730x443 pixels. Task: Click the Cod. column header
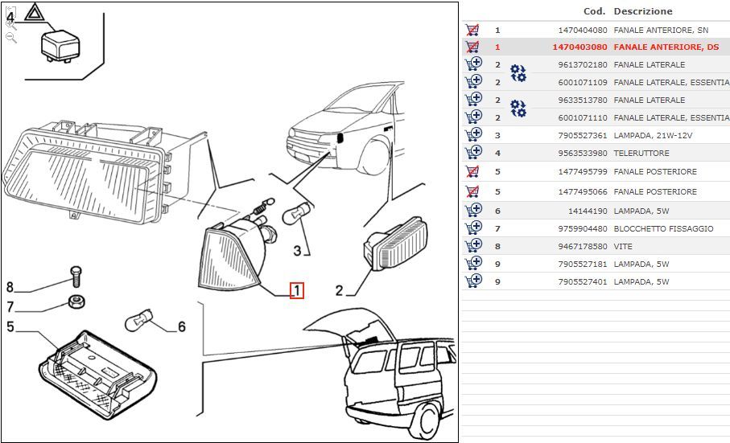[x=595, y=11]
